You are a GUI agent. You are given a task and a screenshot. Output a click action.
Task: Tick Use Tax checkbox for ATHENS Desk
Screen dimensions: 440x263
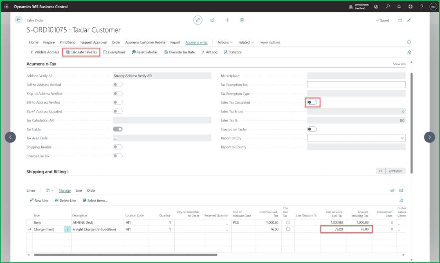tap(288, 223)
